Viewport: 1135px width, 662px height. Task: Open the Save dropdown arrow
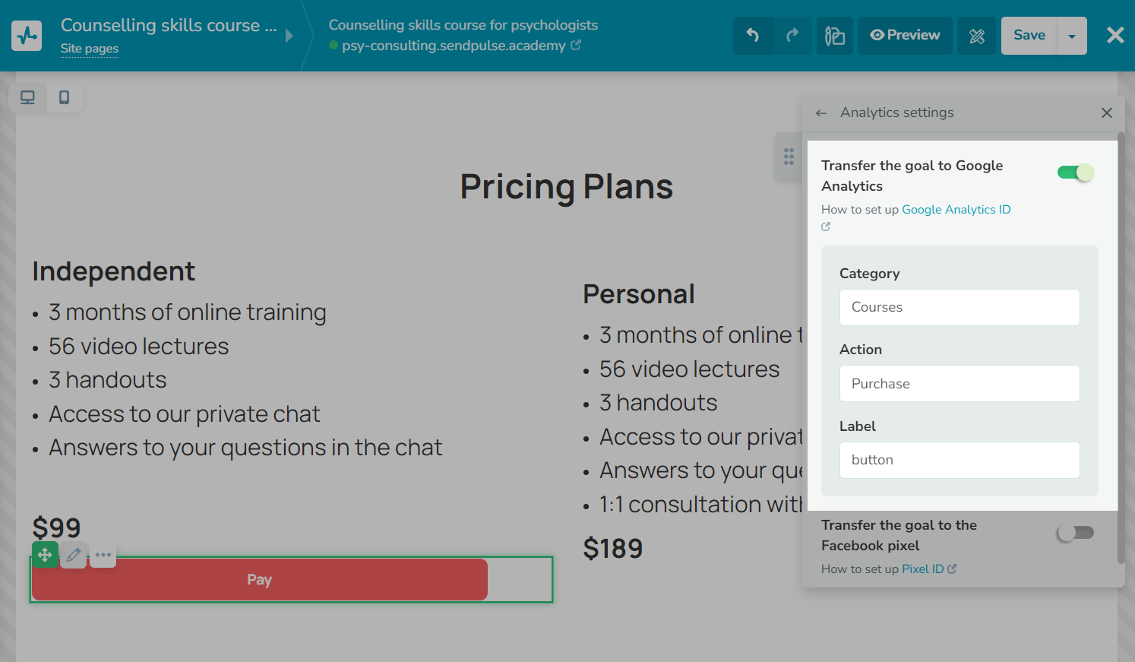1072,36
